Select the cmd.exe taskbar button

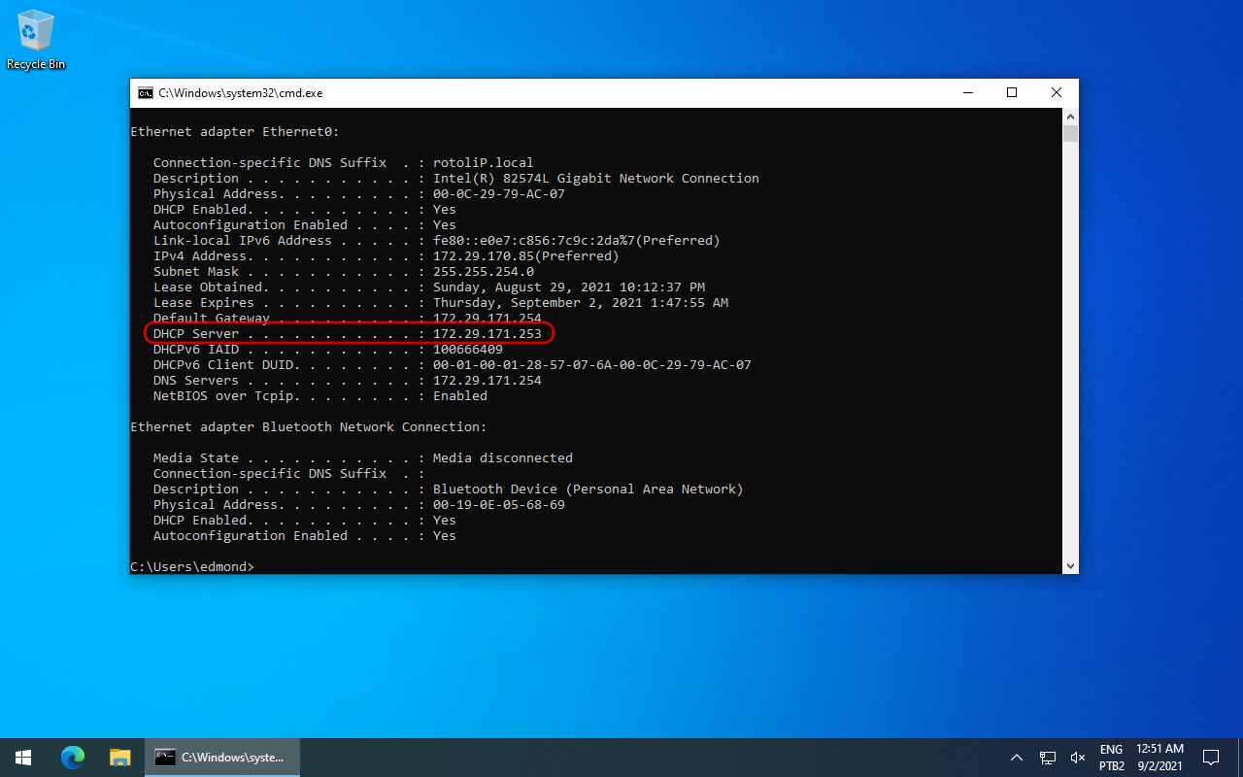tap(221, 758)
